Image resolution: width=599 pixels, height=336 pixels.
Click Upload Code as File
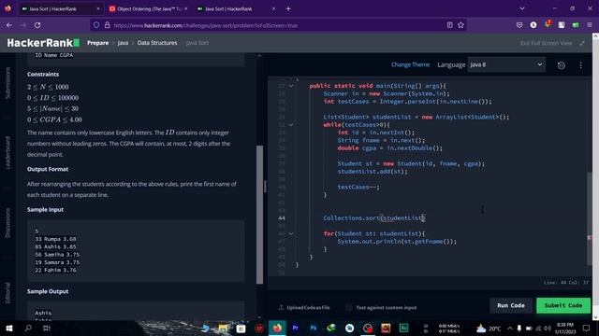[304, 307]
